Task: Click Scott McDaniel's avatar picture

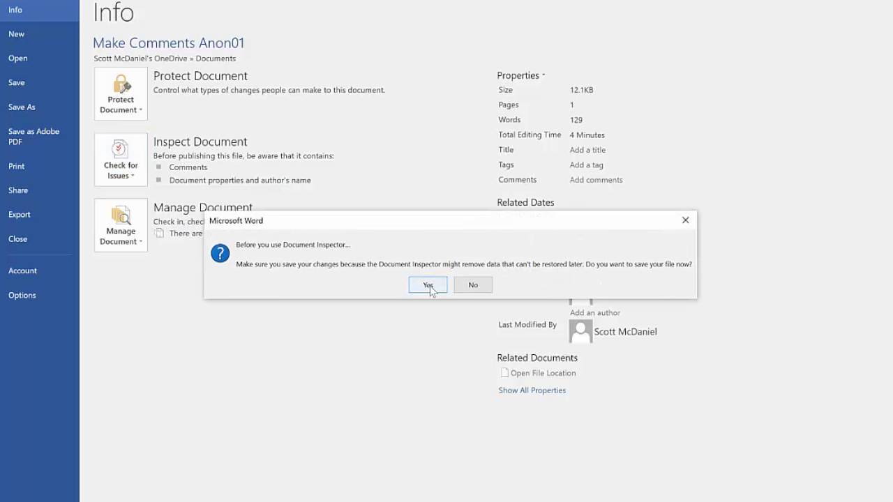Action: [x=580, y=331]
